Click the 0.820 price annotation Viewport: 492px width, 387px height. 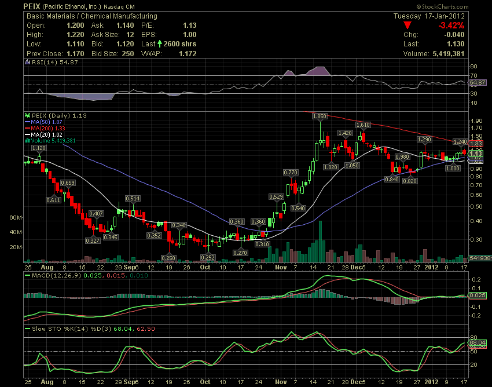click(410, 181)
